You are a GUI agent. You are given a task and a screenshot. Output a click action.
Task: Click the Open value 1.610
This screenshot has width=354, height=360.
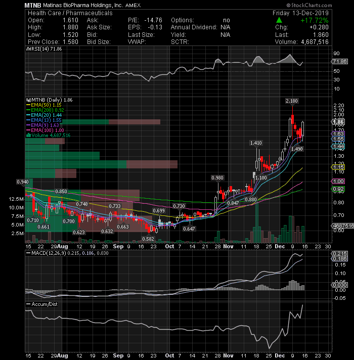[70, 20]
